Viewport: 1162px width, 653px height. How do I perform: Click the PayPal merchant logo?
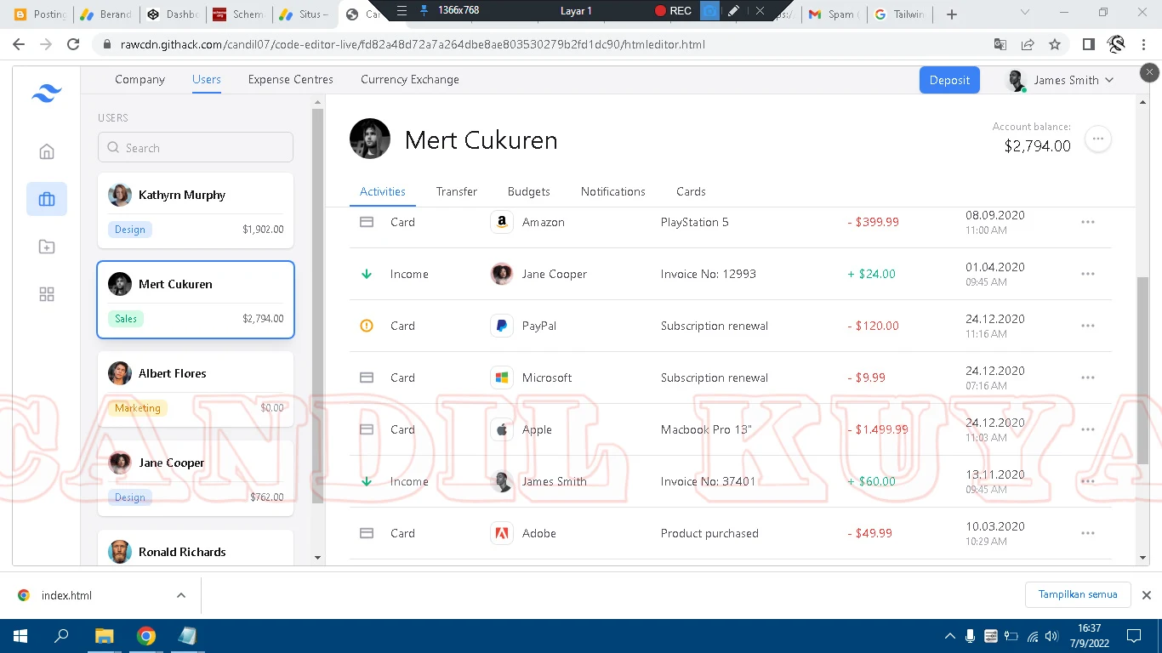tap(502, 326)
